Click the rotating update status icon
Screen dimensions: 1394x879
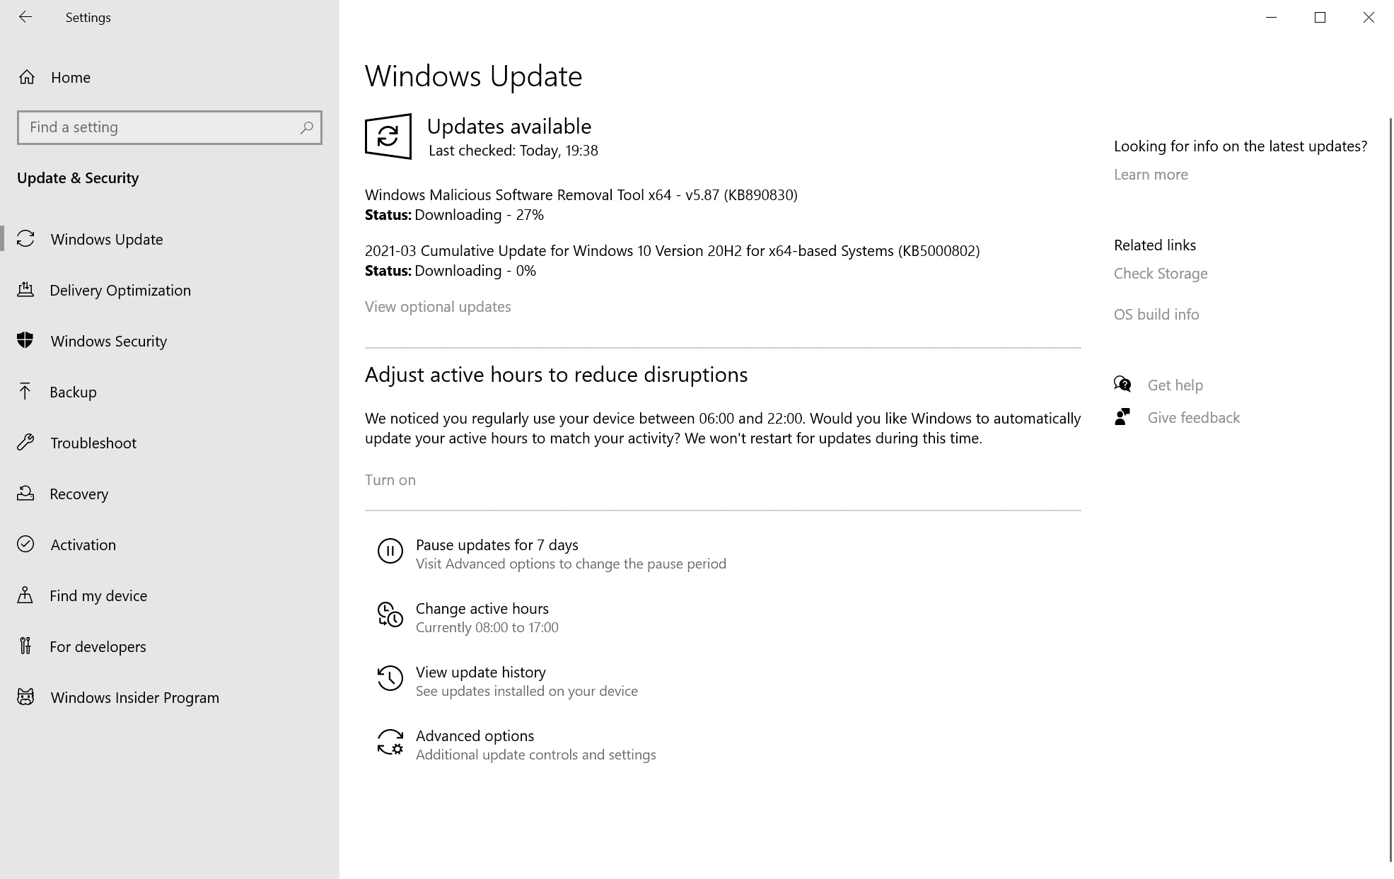pos(388,136)
